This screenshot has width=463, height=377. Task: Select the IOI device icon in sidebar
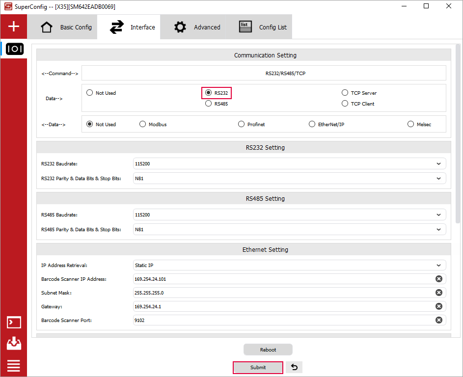(14, 49)
